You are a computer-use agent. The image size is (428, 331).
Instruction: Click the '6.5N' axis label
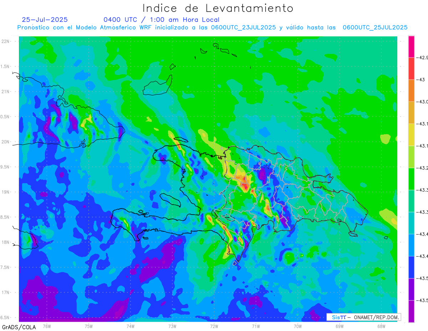click(5, 318)
